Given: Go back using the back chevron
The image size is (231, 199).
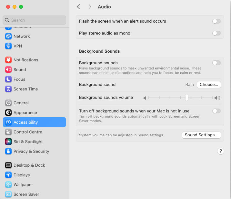Looking at the screenshot, I should [78, 7].
